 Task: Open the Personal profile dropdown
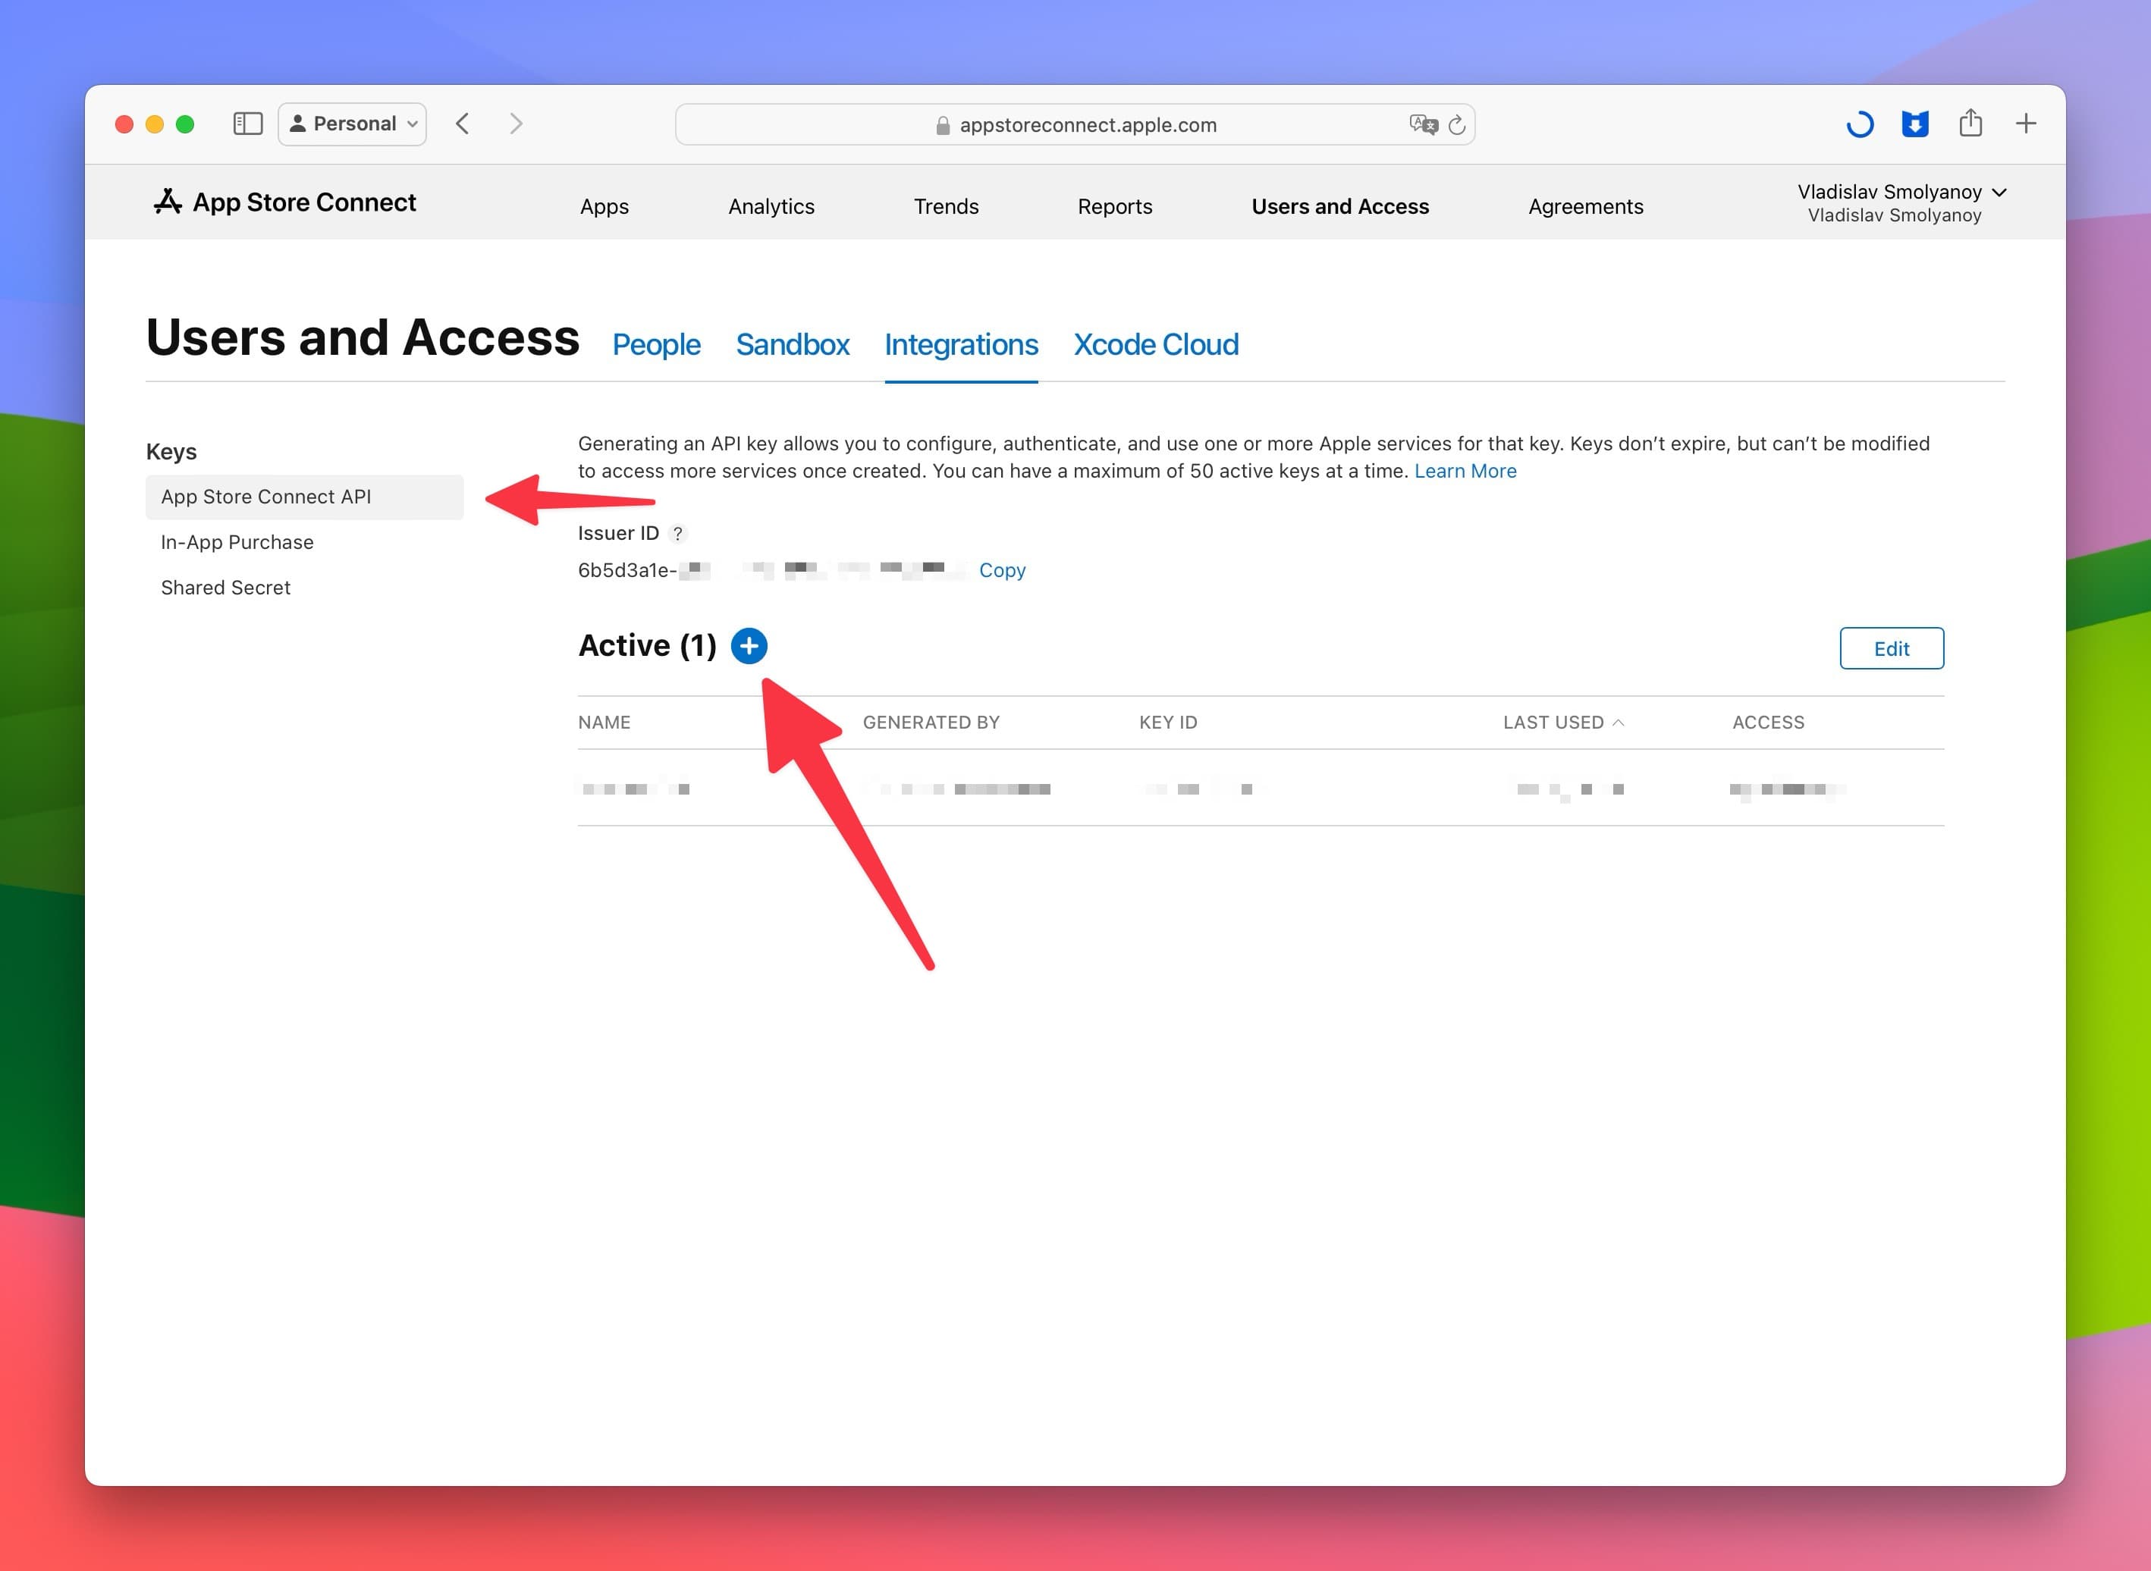[352, 124]
